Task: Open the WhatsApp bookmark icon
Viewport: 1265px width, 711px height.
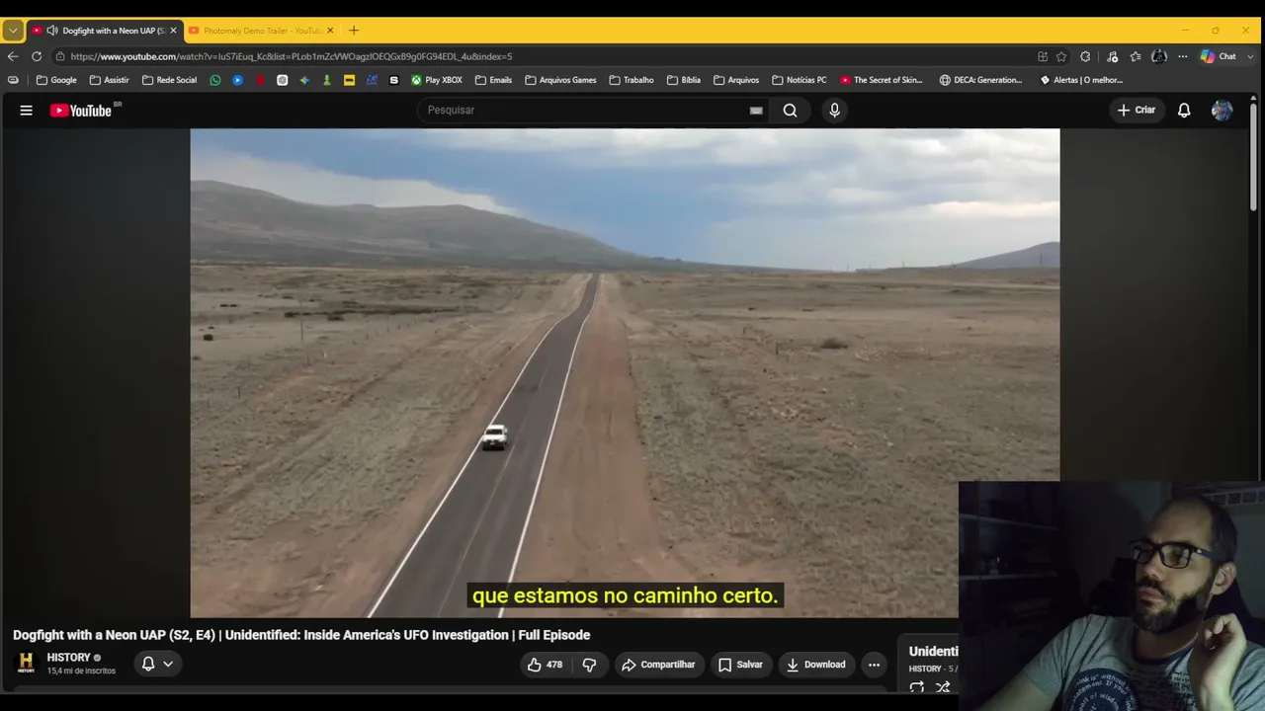Action: [215, 80]
